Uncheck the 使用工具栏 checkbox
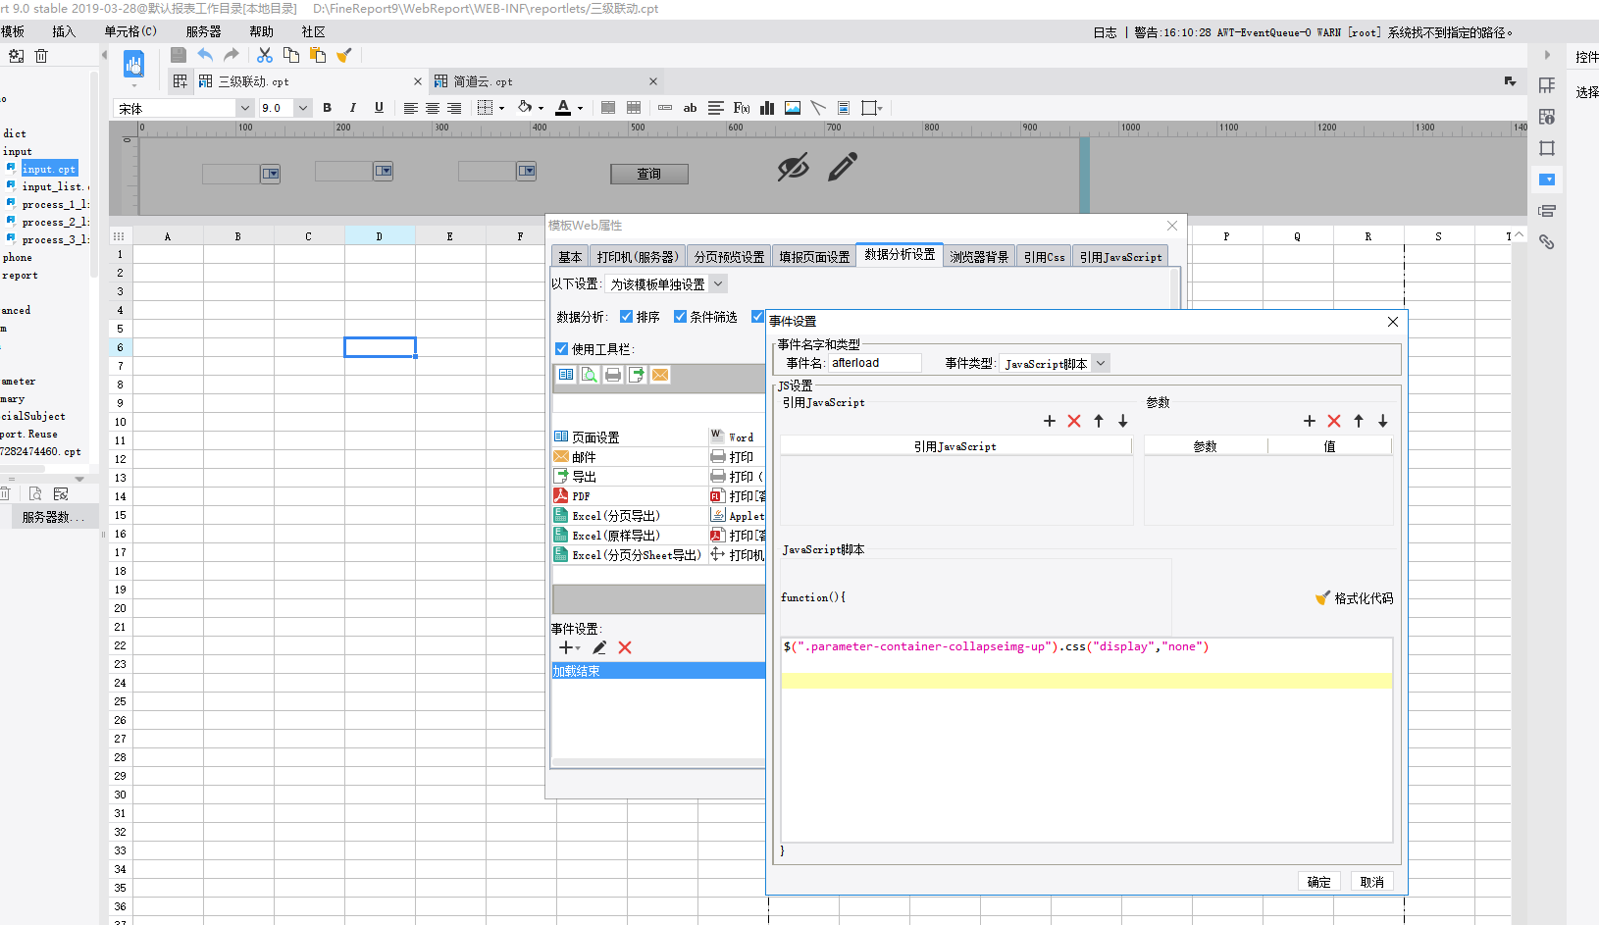This screenshot has width=1599, height=925. click(562, 349)
